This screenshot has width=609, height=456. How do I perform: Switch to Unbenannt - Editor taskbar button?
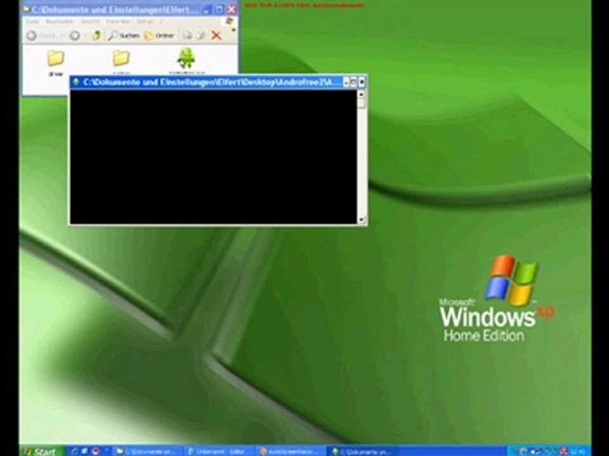tap(218, 452)
